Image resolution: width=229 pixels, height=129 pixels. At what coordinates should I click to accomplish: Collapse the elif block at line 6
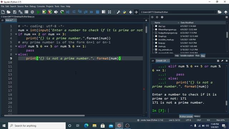pos(16,46)
